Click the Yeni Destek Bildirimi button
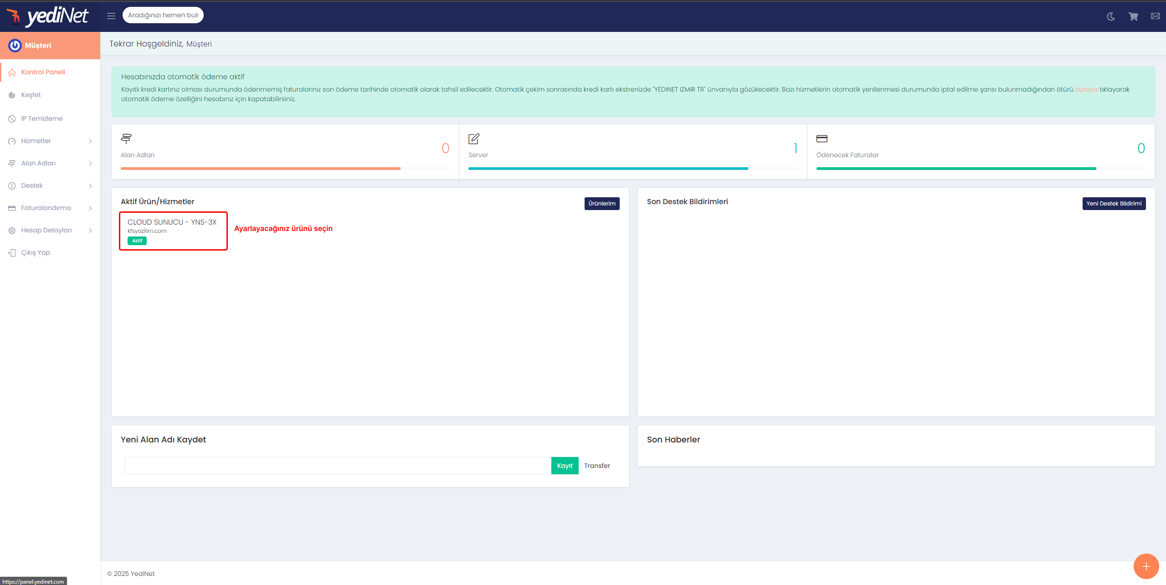1166x585 pixels. (x=1114, y=204)
